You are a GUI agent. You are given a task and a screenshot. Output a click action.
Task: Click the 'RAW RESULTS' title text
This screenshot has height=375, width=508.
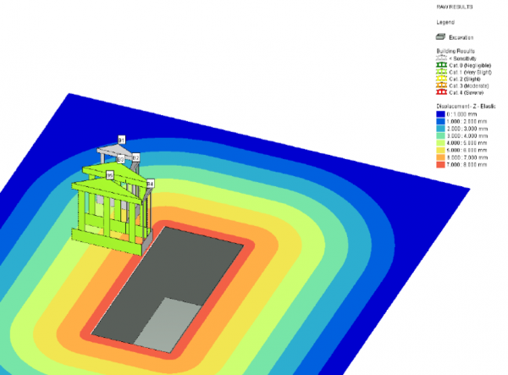(x=455, y=7)
